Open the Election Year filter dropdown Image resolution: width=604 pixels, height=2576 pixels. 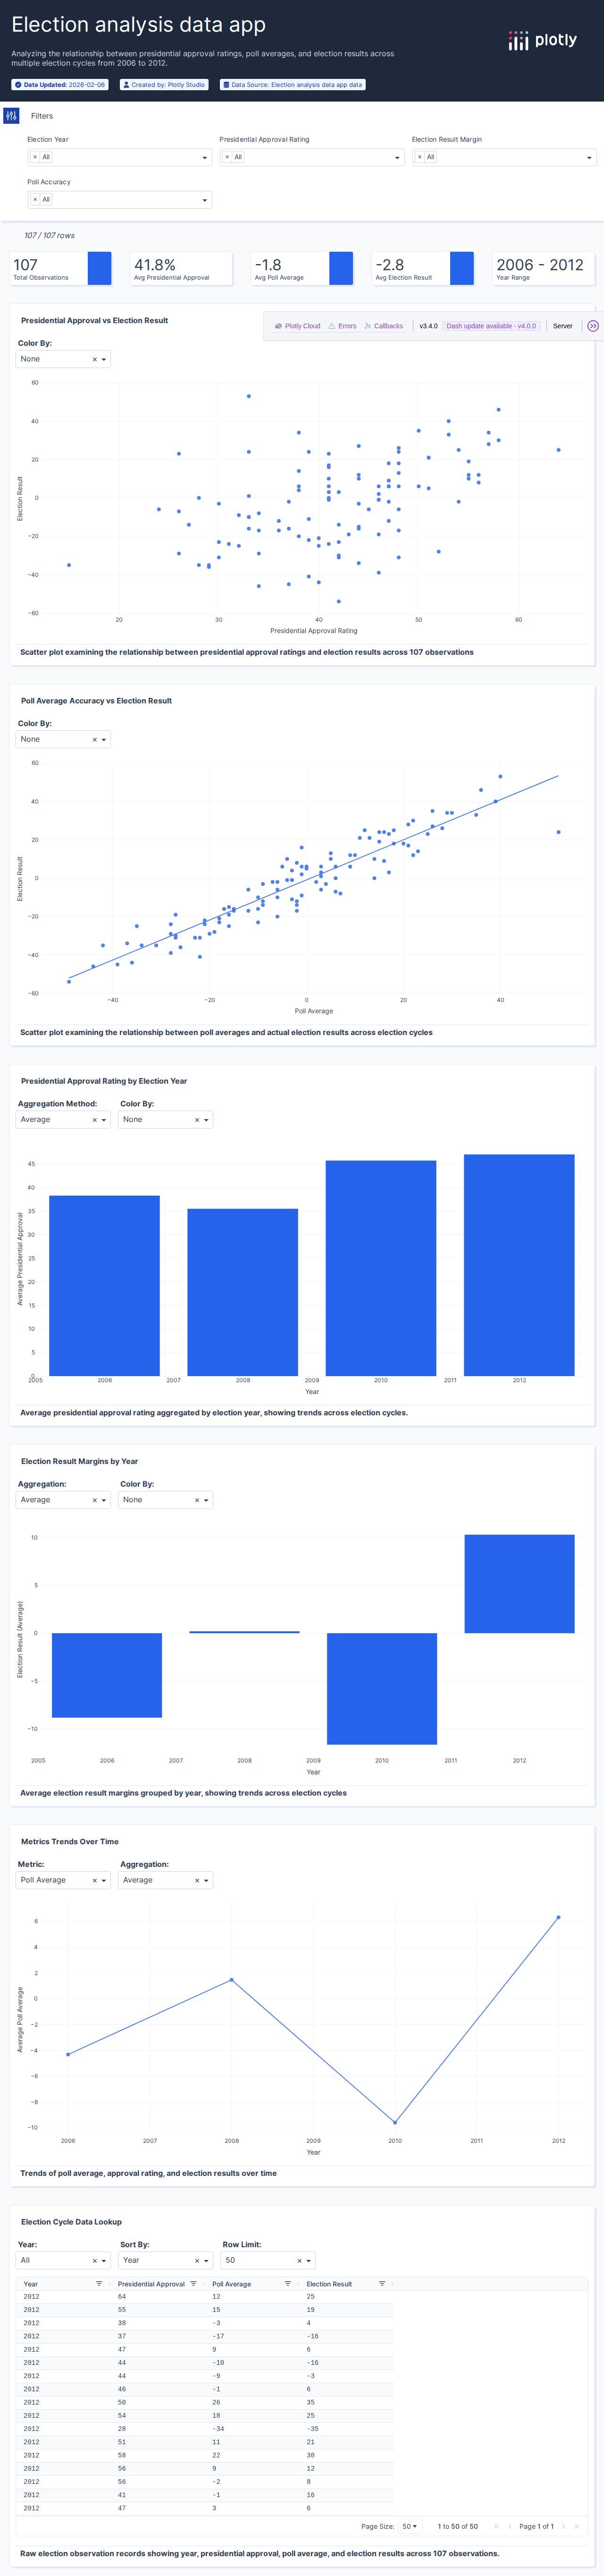click(205, 157)
